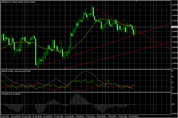The height and width of the screenshot is (118, 178).
Task: Click the ADX scale value 31
Action: pos(173,82)
